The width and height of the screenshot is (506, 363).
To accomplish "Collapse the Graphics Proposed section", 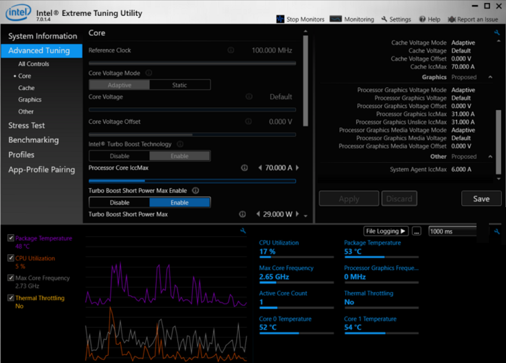I will tap(490, 77).
